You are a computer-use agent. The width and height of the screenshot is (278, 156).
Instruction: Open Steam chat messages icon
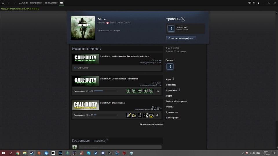[x=249, y=3]
